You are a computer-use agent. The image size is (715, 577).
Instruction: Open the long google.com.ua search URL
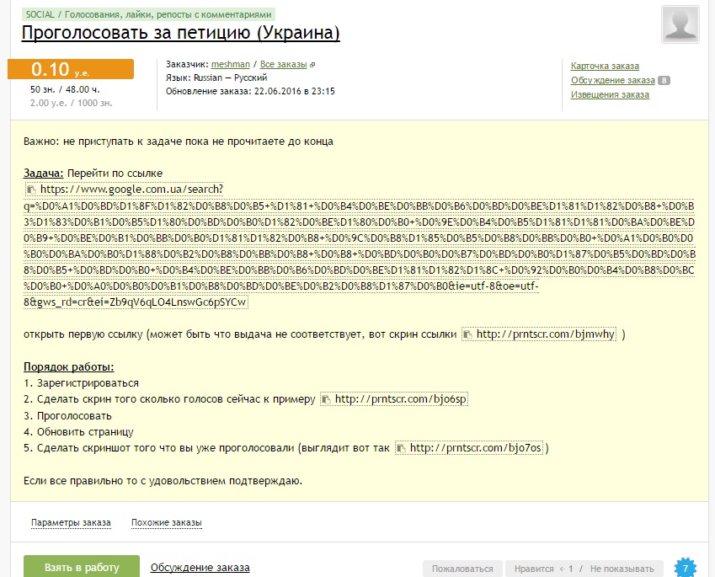(360, 246)
